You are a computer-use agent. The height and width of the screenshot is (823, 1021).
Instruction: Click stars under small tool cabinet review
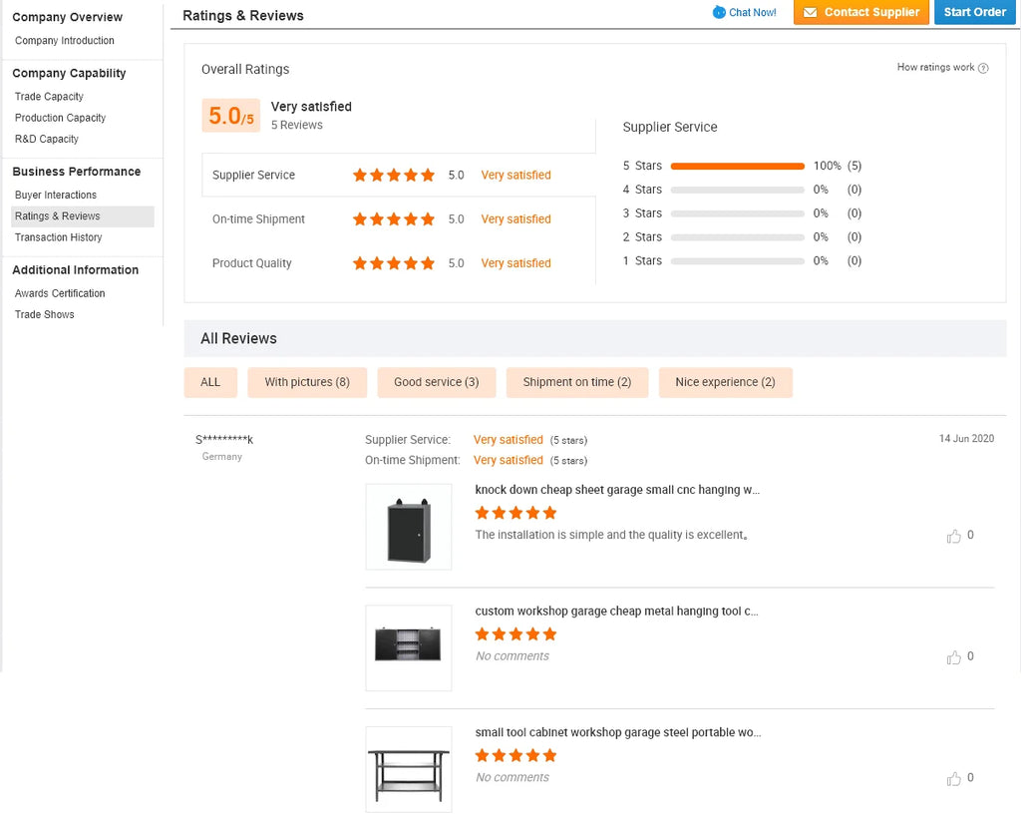(515, 755)
